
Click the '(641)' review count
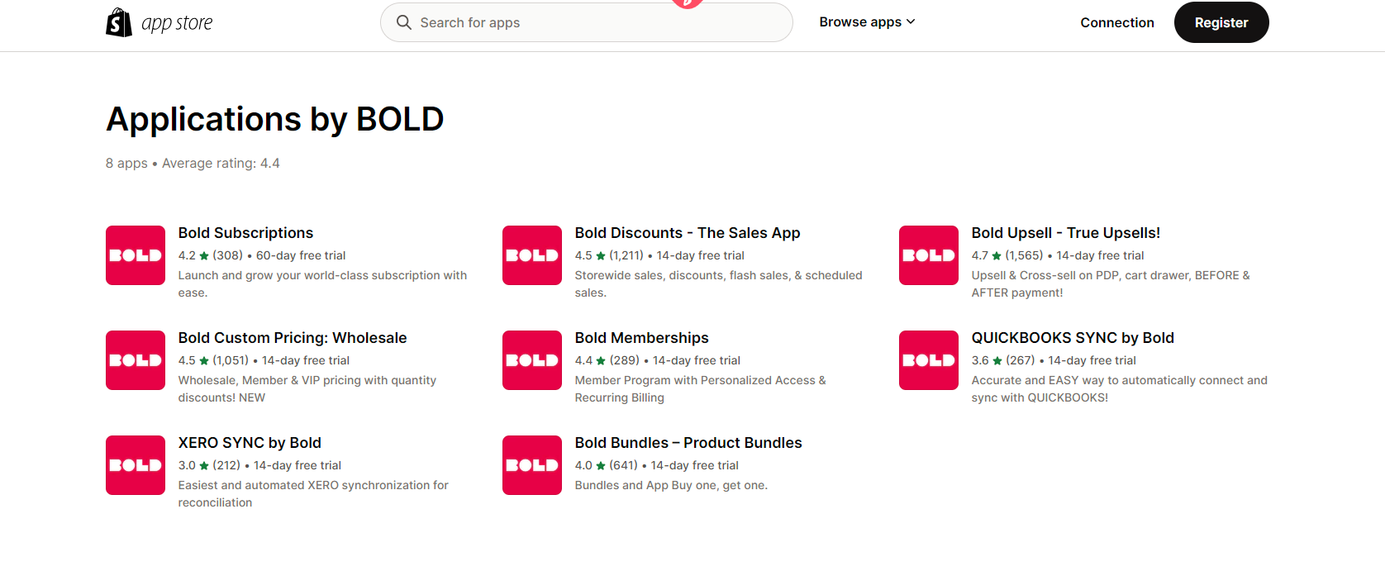pyautogui.click(x=624, y=465)
